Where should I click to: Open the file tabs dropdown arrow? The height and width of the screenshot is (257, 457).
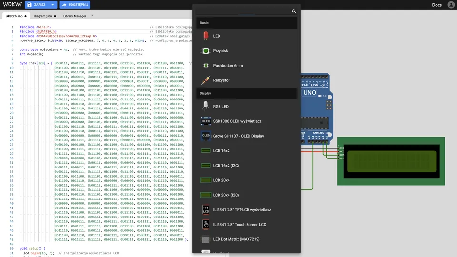coord(92,15)
